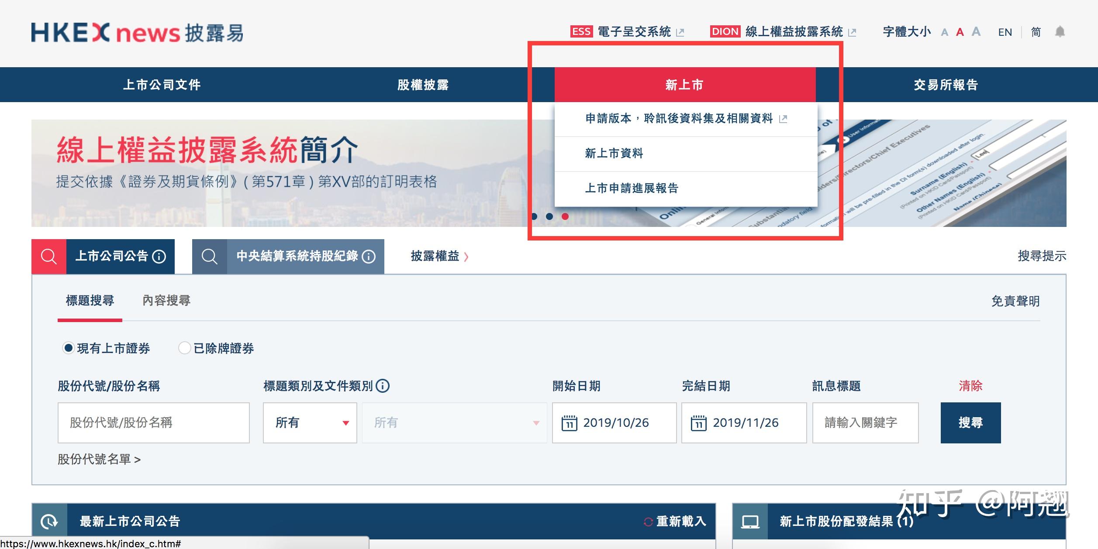
Task: Click the 搜尋 search button
Action: 970,422
